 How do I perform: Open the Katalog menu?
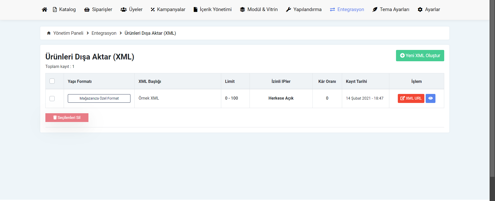64,10
